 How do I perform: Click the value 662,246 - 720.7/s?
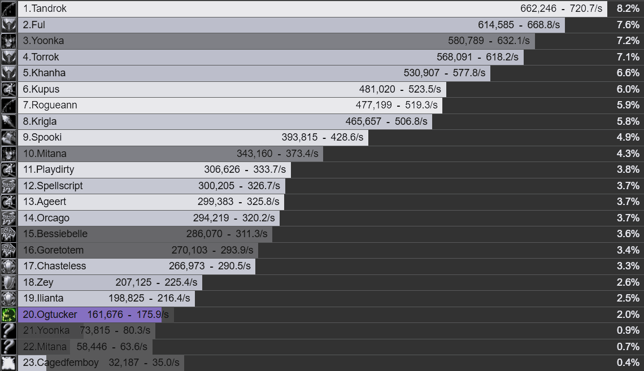562,8
